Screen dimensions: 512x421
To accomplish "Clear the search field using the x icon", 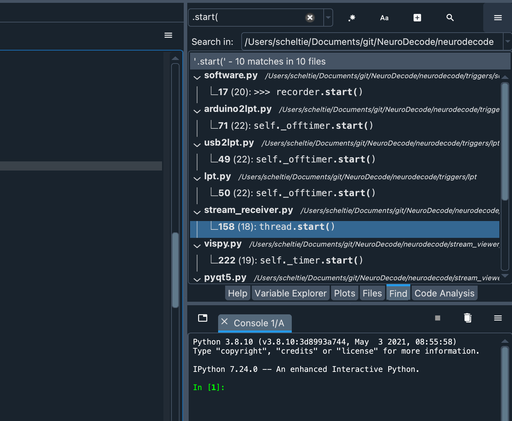I will click(310, 18).
